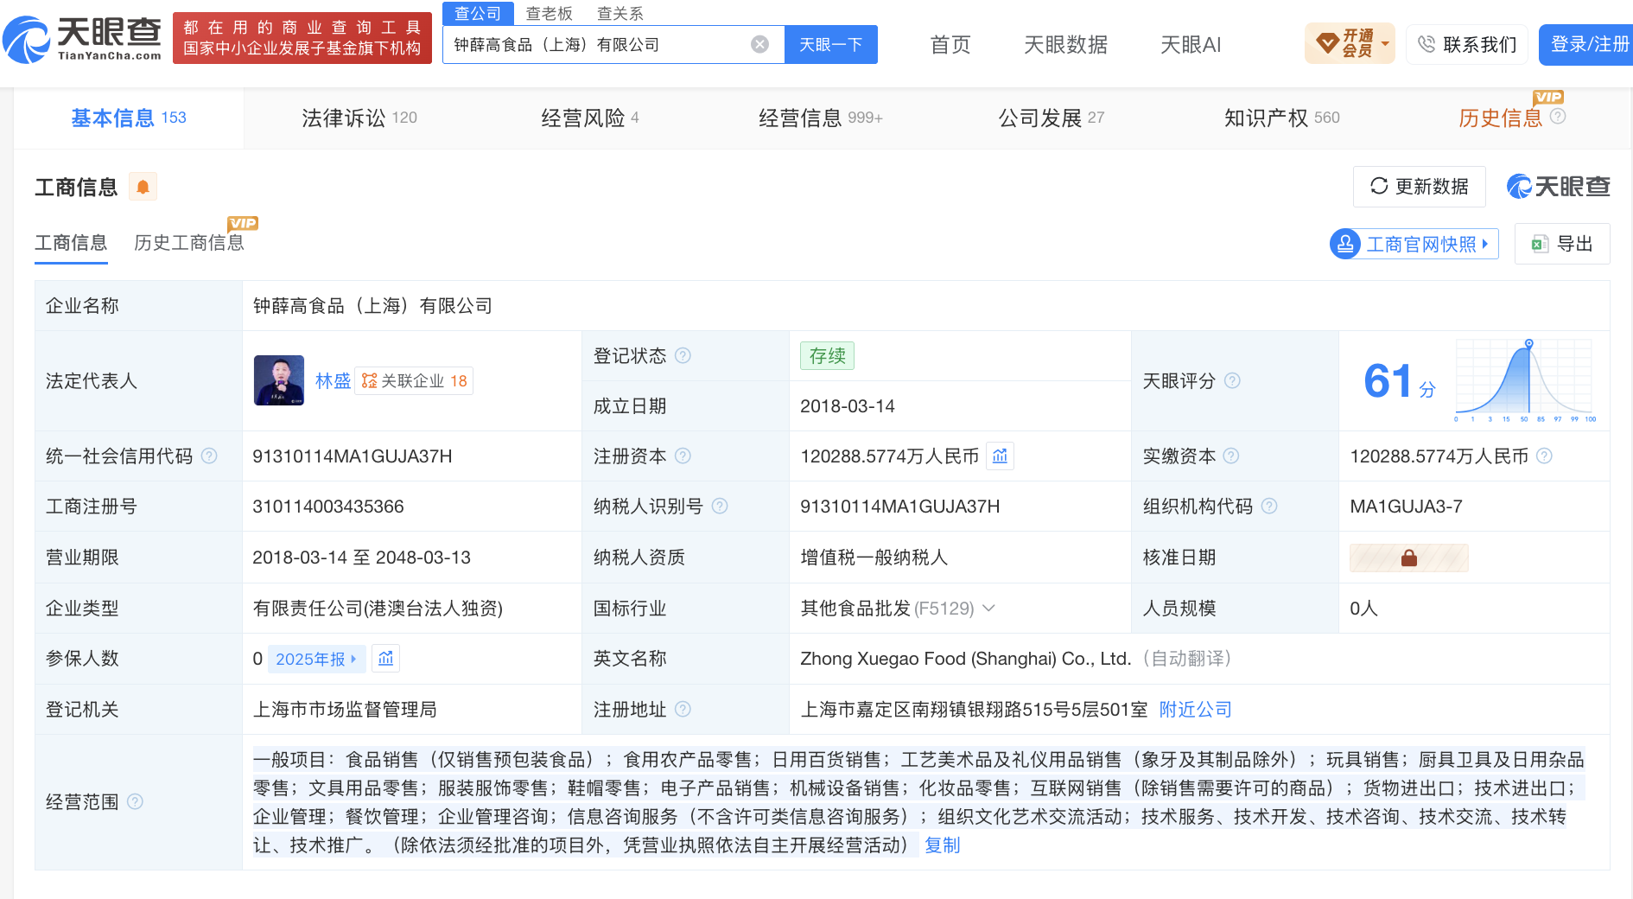Viewport: 1633px width, 899px height.
Task: Open the 2025年报 report link
Action: (316, 659)
